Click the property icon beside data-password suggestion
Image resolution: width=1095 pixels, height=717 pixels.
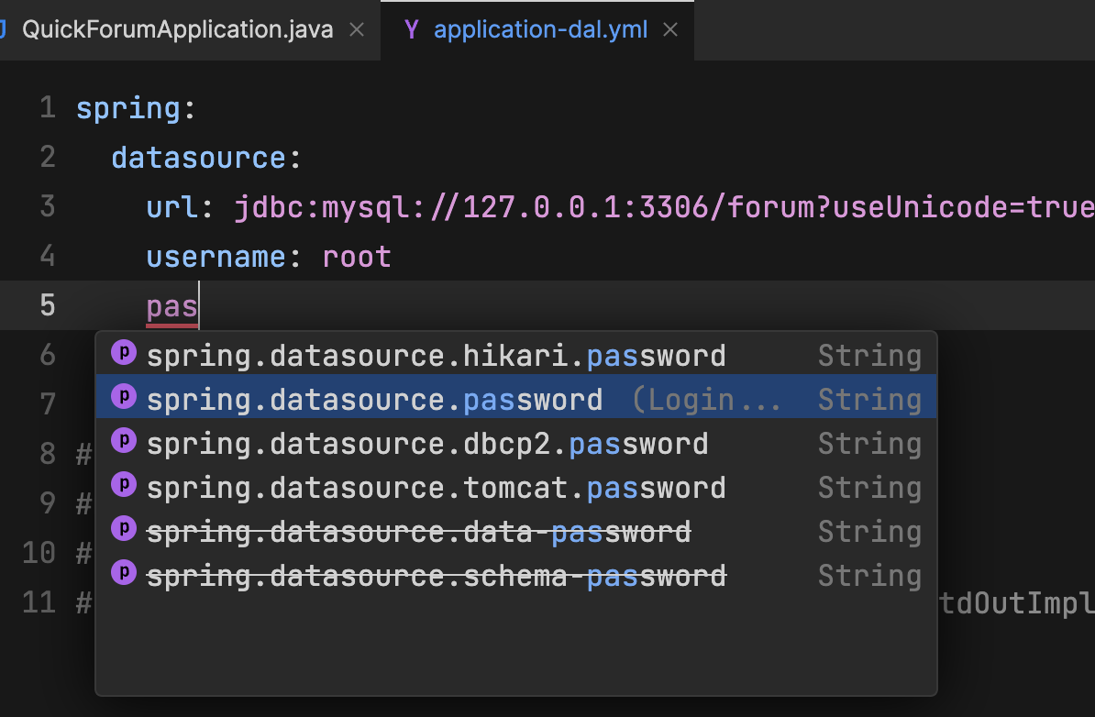[123, 531]
